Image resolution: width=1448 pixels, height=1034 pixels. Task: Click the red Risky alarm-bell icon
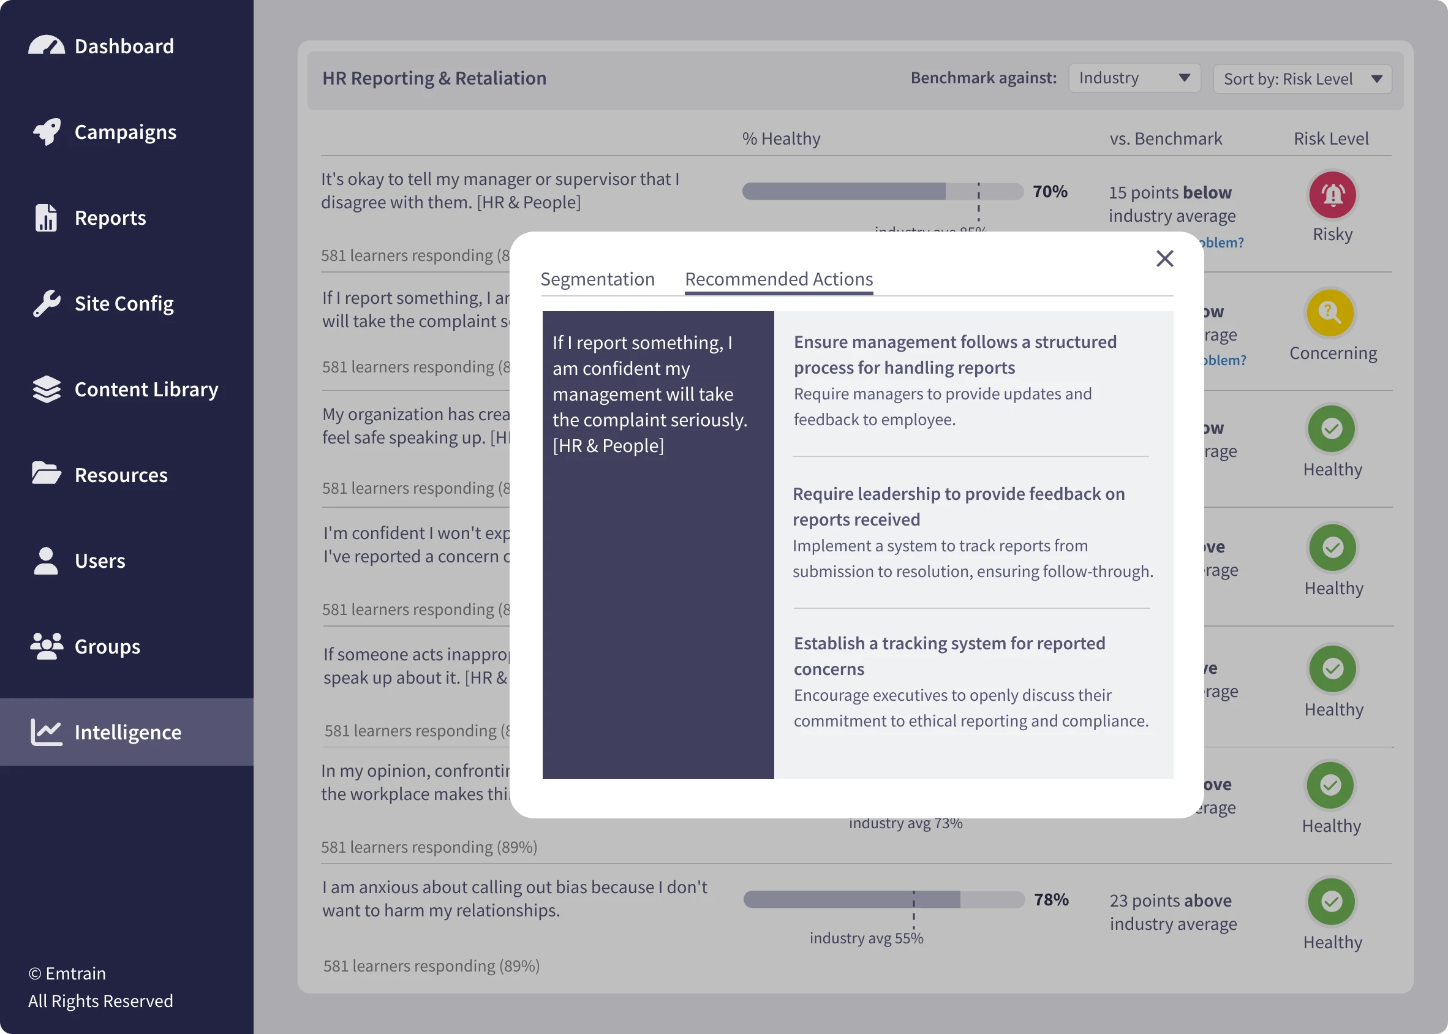(x=1332, y=194)
